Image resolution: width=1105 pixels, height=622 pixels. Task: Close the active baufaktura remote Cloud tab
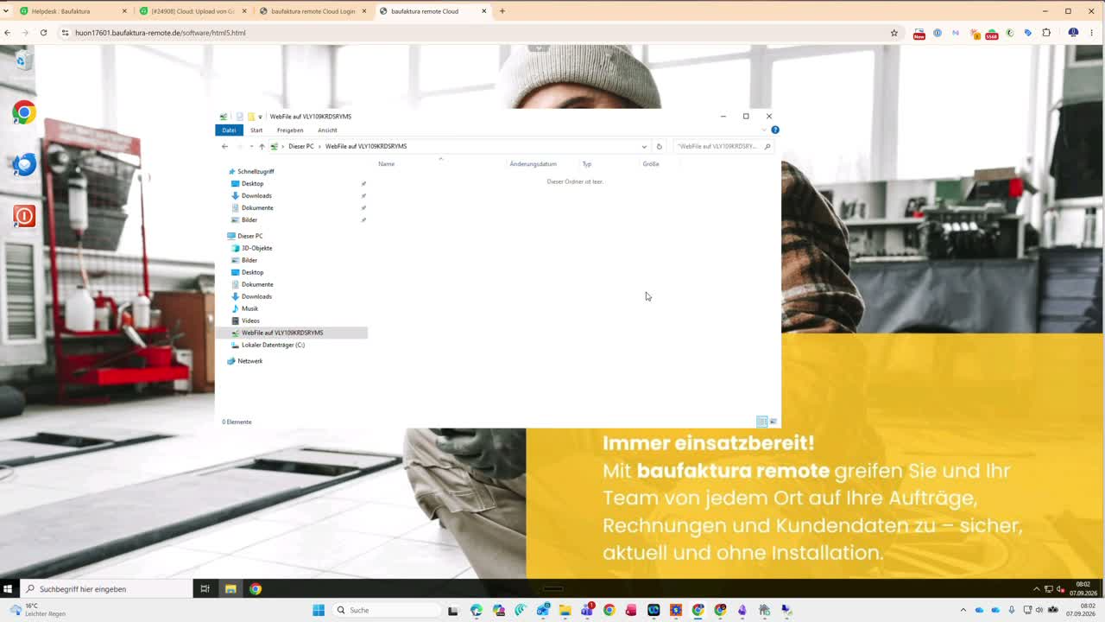point(484,11)
